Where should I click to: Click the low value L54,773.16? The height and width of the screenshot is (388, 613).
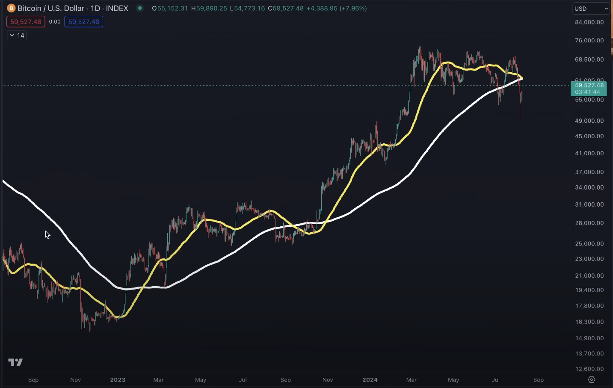click(247, 8)
